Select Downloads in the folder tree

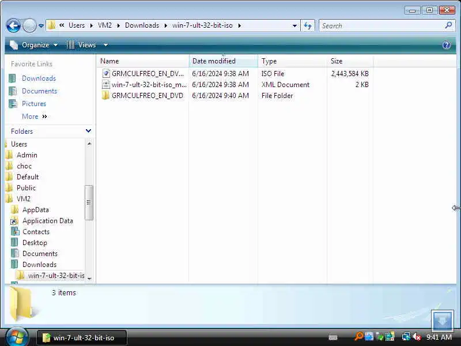(39, 265)
